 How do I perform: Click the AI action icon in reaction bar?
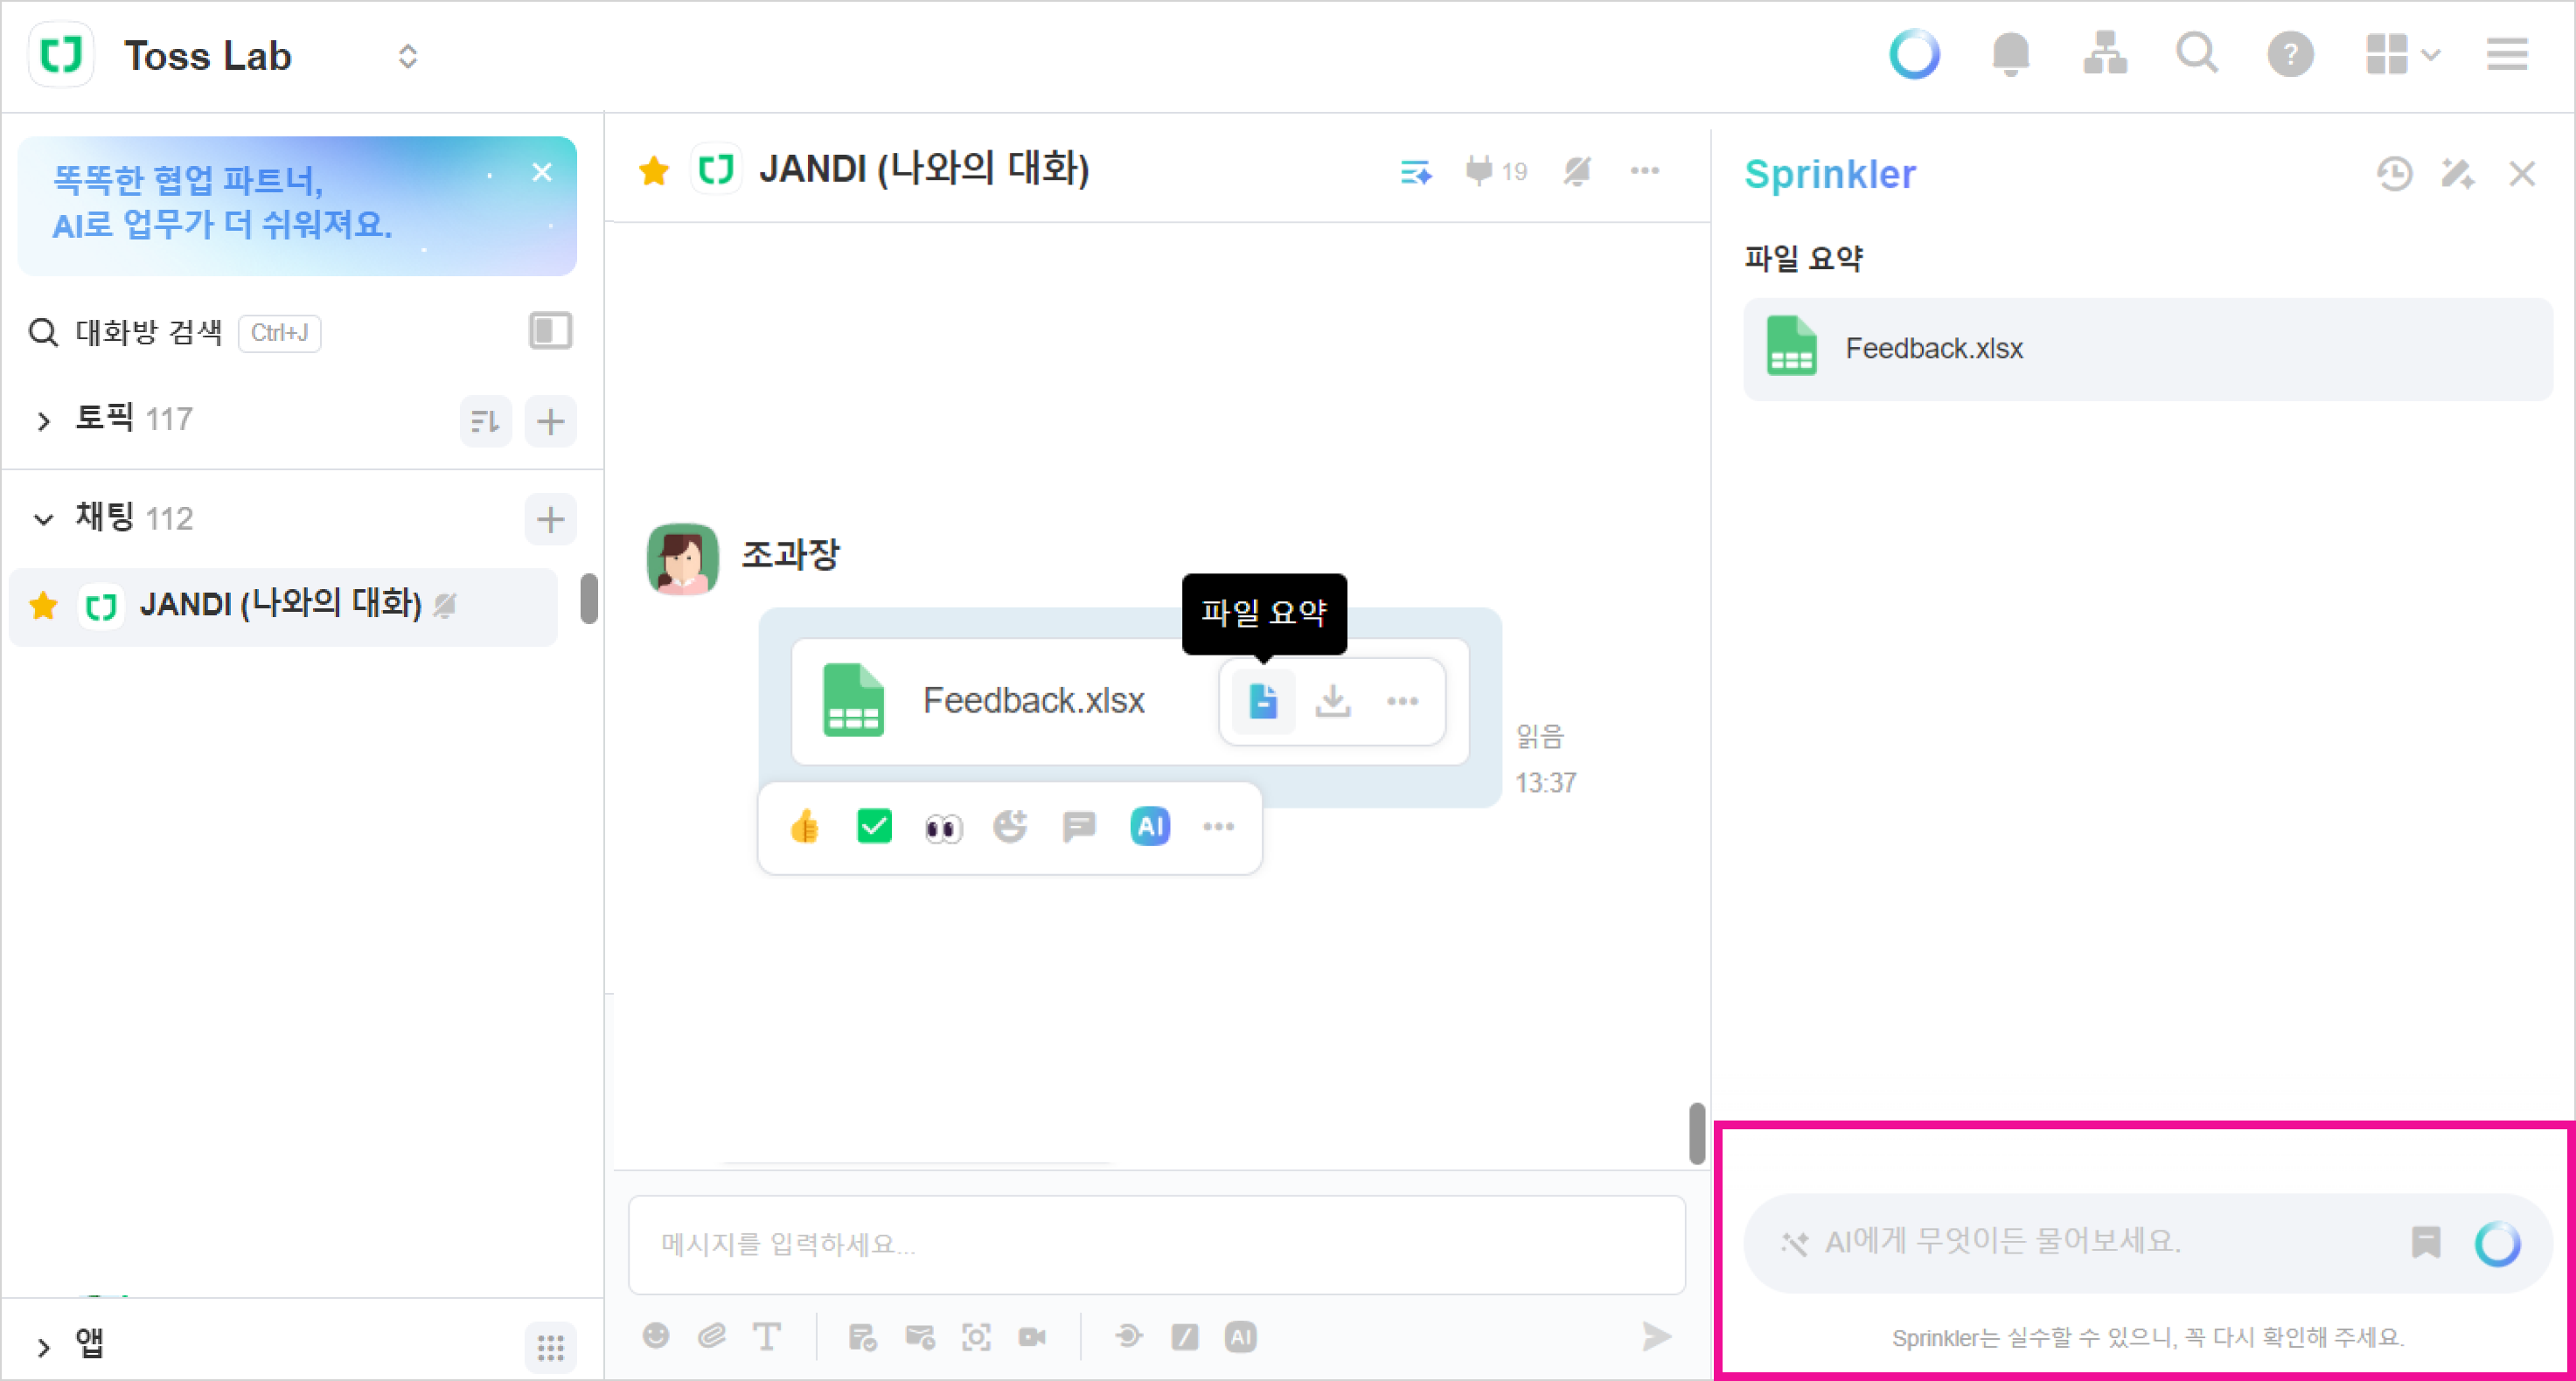click(1150, 828)
